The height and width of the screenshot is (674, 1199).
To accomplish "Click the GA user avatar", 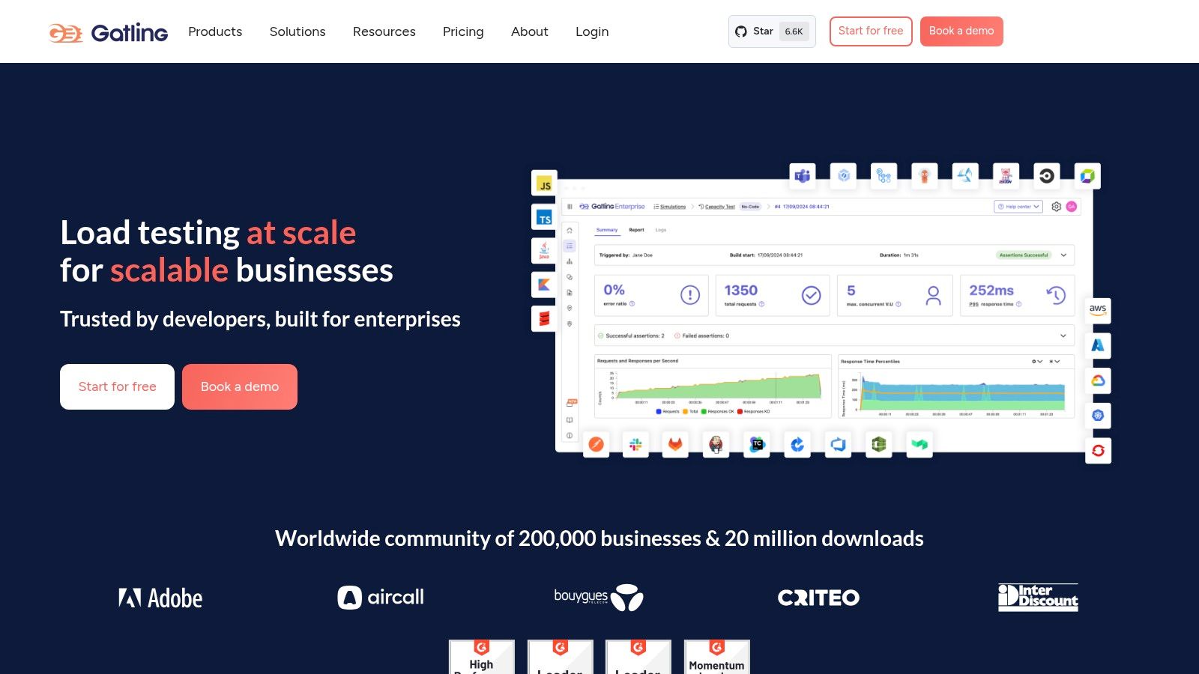I will 1072,206.
